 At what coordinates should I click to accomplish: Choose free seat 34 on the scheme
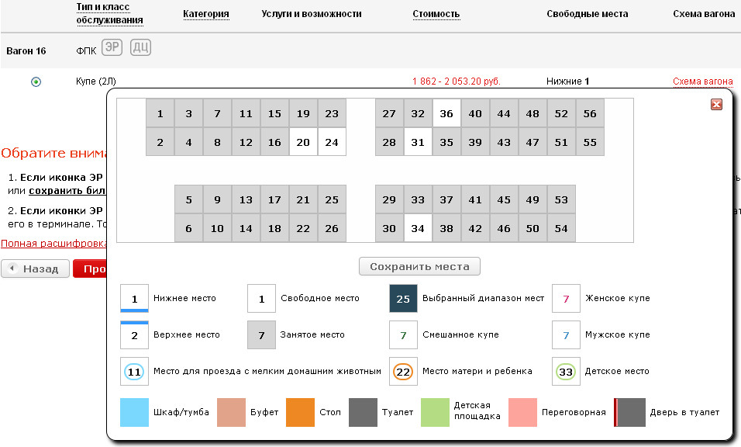tap(418, 228)
